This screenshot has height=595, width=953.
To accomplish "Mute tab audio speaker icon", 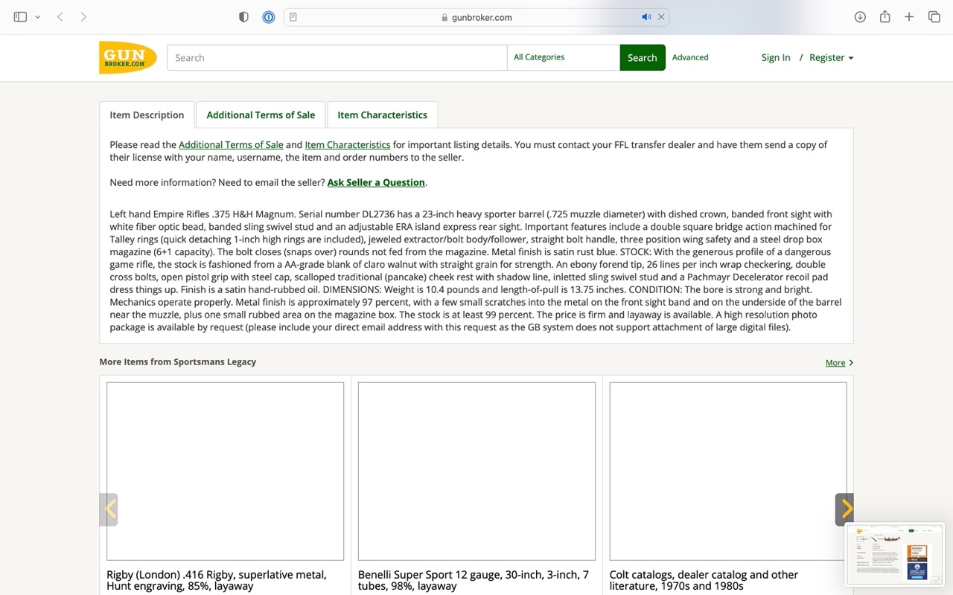I will (646, 17).
